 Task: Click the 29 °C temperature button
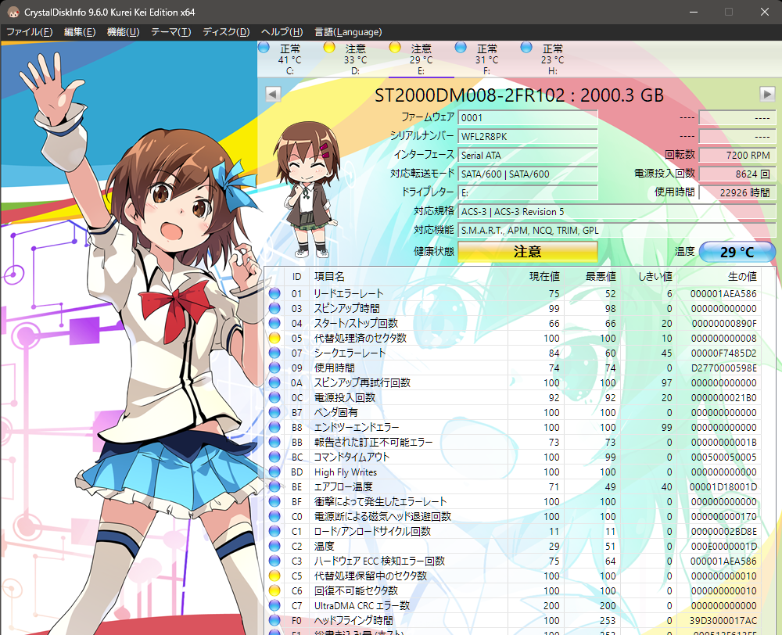[x=737, y=252]
